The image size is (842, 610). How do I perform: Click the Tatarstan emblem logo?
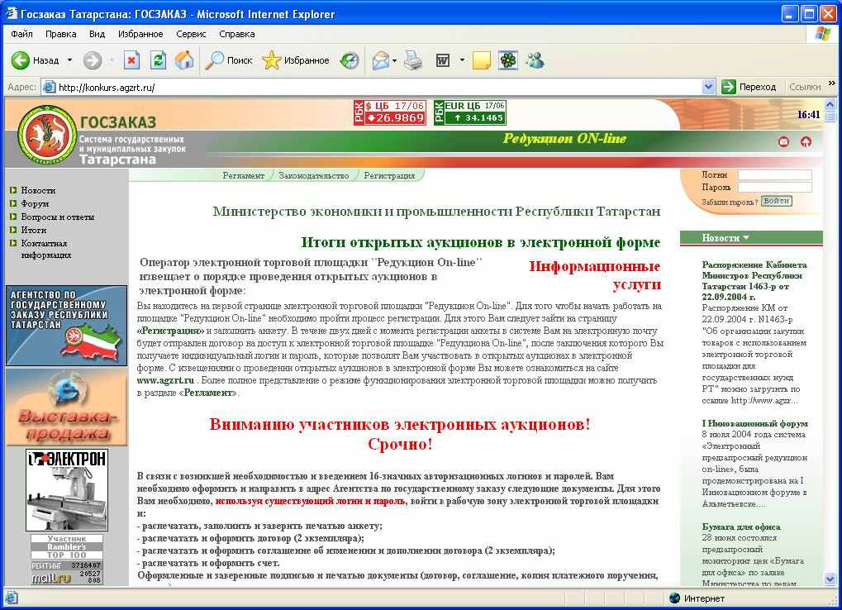click(46, 134)
